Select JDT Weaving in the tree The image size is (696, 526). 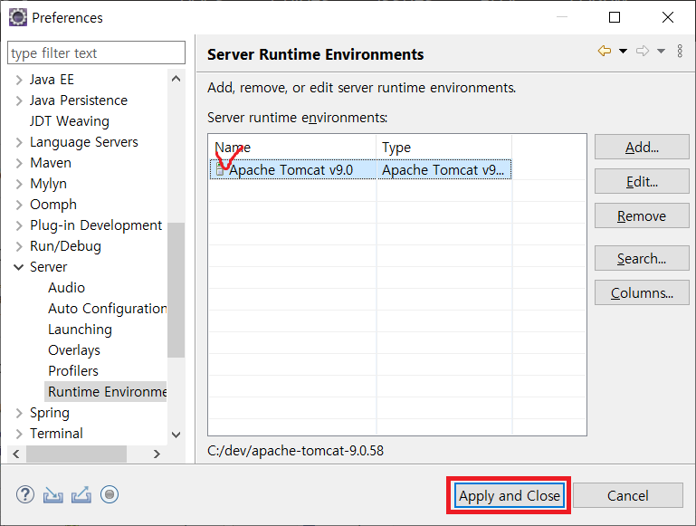(x=70, y=121)
